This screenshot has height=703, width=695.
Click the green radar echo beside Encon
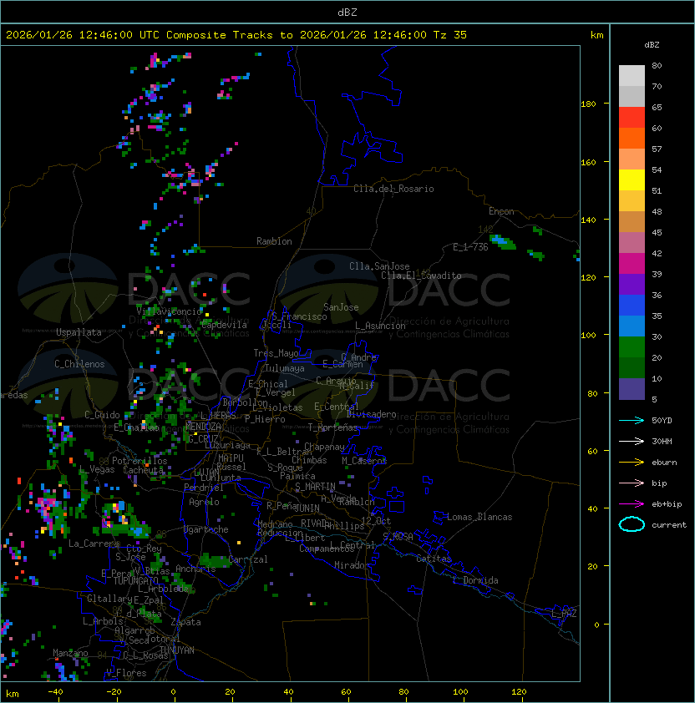tap(503, 242)
